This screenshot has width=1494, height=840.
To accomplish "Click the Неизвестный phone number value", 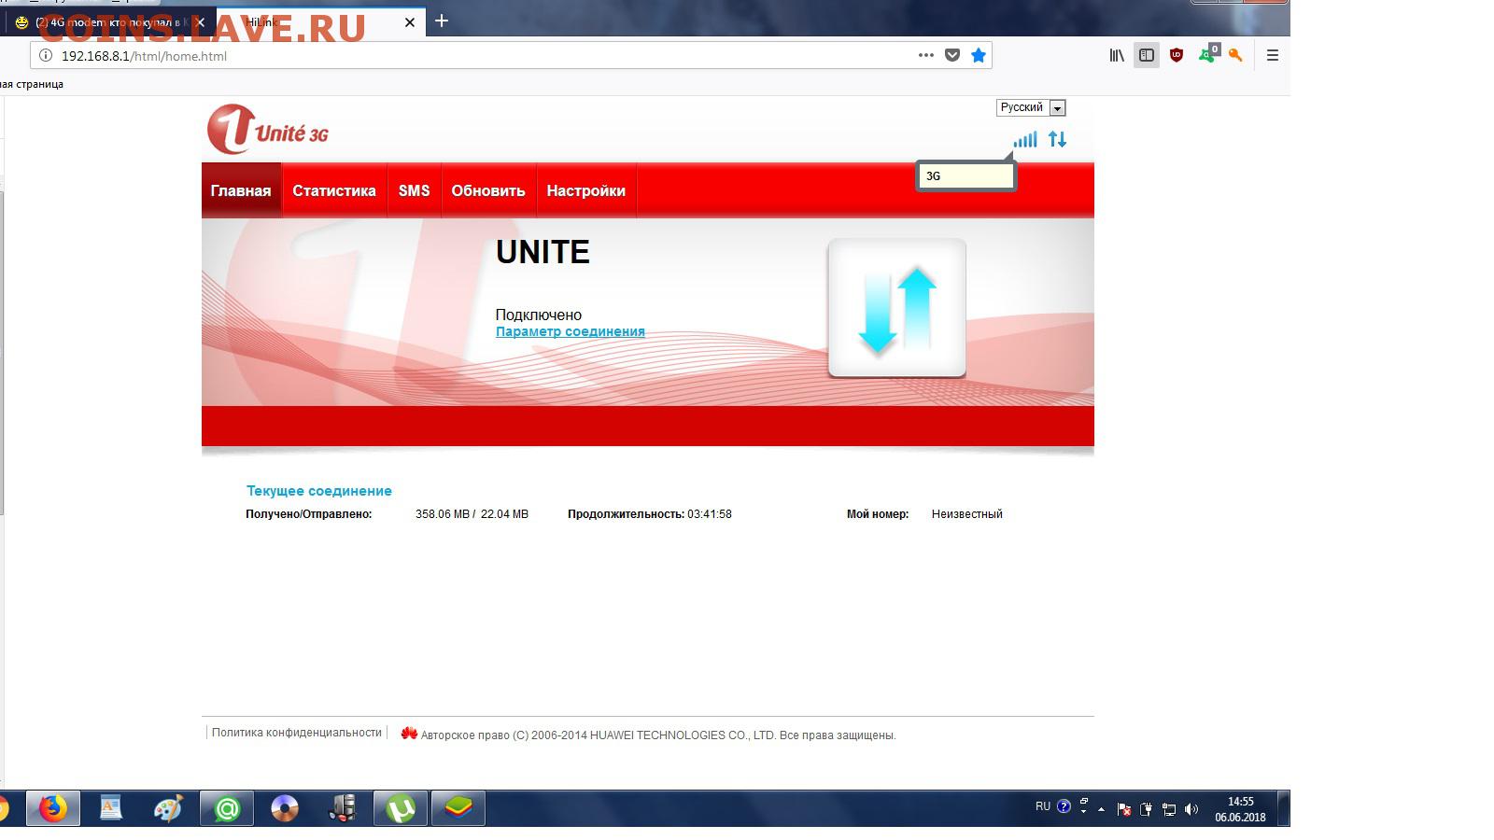I will (x=967, y=514).
